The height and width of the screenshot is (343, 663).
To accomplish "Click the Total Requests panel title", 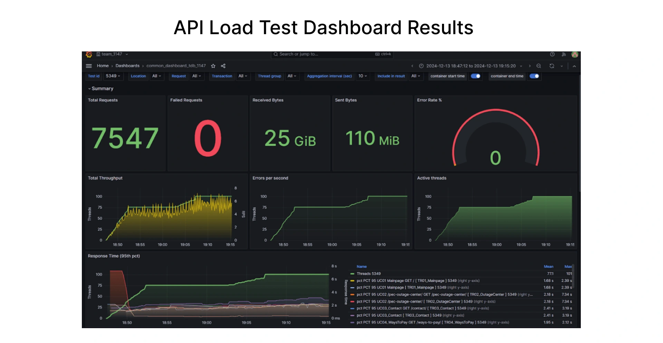I will (x=103, y=100).
